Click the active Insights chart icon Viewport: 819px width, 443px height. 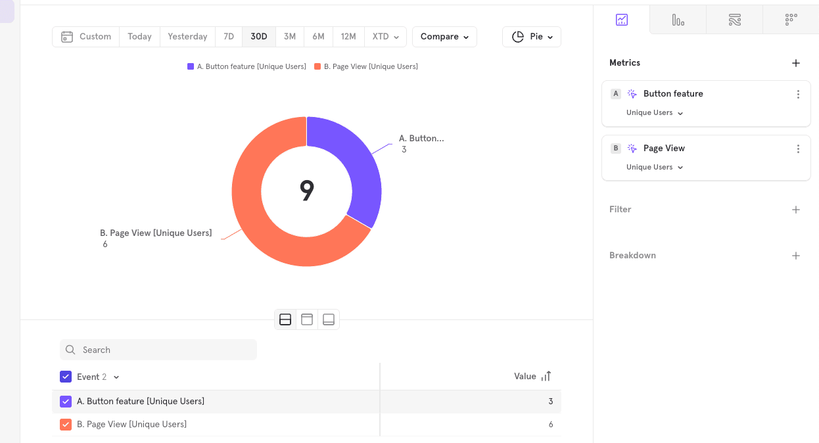pyautogui.click(x=622, y=20)
